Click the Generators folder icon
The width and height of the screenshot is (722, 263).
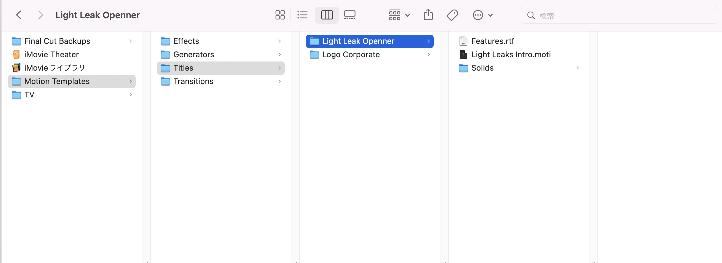click(165, 54)
